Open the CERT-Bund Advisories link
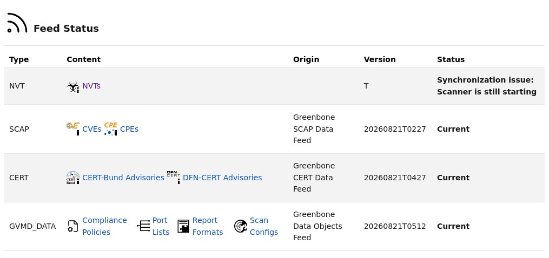This screenshot has width=549, height=258. [x=123, y=178]
